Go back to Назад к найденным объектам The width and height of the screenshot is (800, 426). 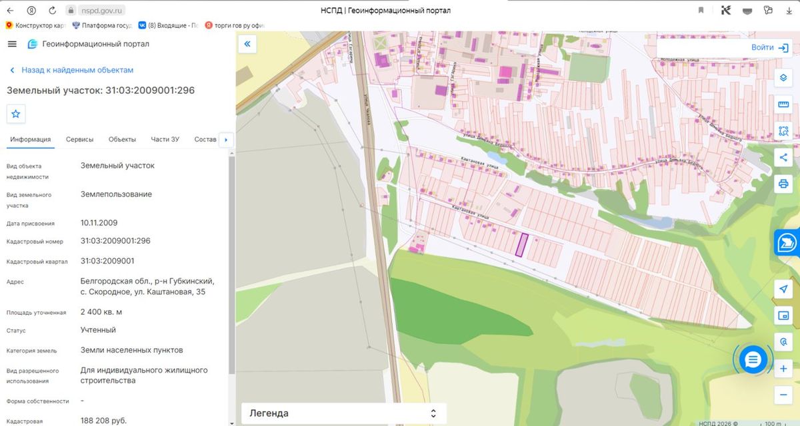[x=71, y=70]
